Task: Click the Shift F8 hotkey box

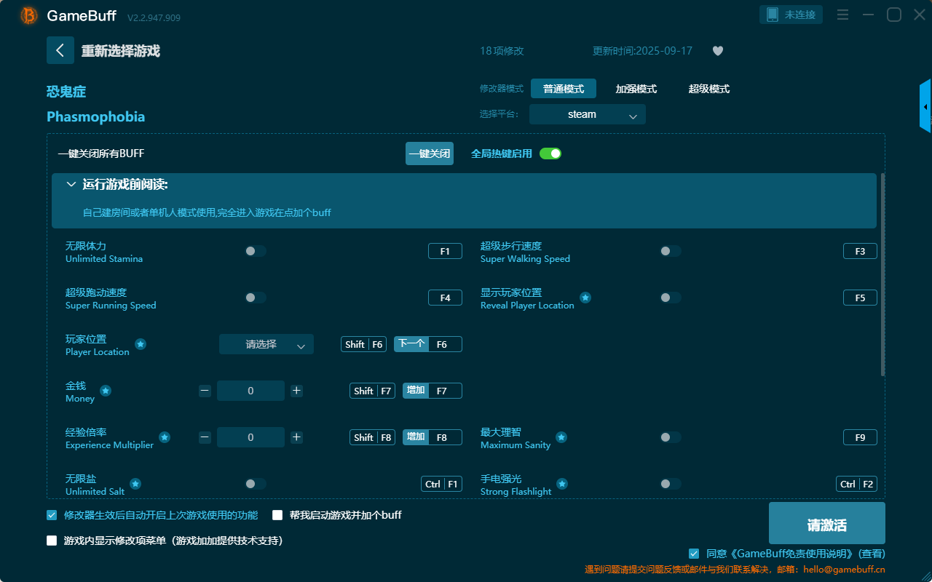Action: click(372, 437)
